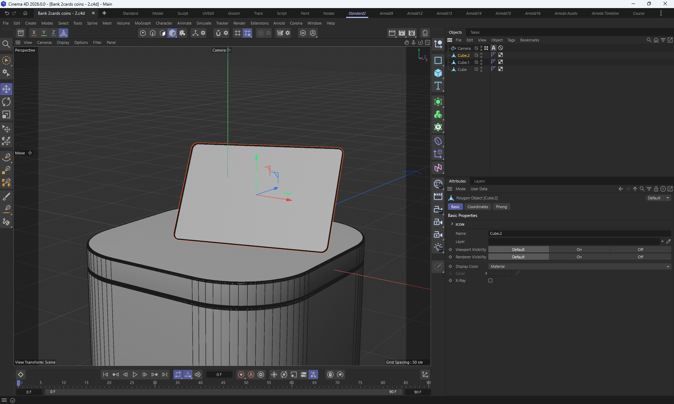Switch to the Coordinates tab
Image resolution: width=674 pixels, height=404 pixels.
tap(477, 207)
